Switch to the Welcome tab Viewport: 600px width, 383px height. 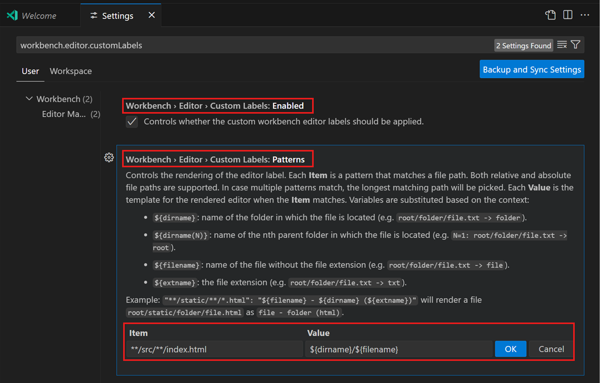tap(39, 15)
